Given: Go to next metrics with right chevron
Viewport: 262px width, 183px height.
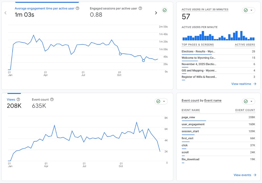Looking at the screenshot, I should click(x=156, y=13).
